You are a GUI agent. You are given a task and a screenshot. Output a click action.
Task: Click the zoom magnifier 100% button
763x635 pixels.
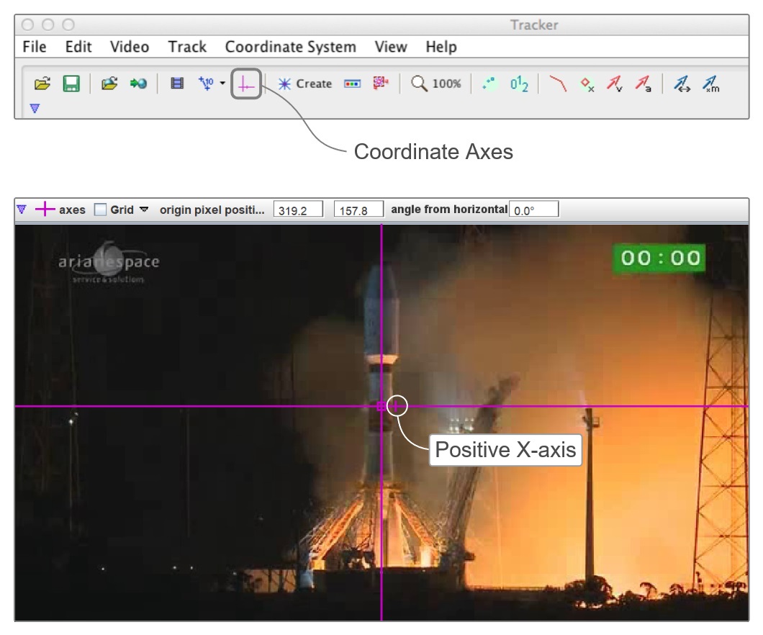pyautogui.click(x=436, y=84)
